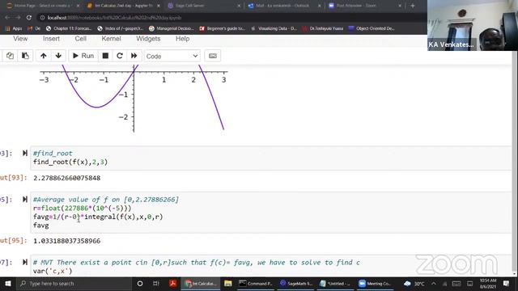
Task: Open the Chapter 11 Forecas... bookmark
Action: tap(69, 29)
